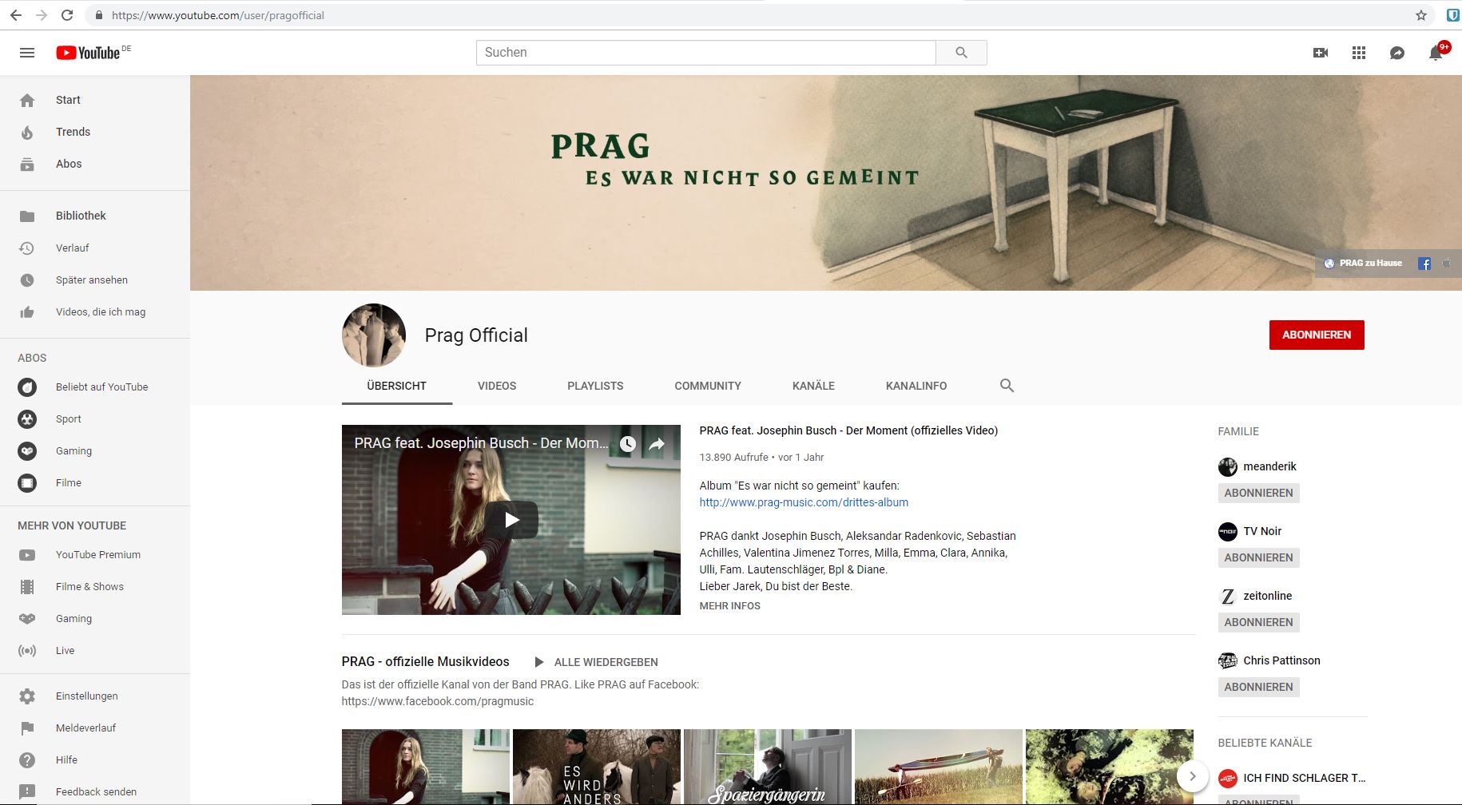The width and height of the screenshot is (1462, 805).
Task: Open the hamburger guide menu
Action: 27,53
